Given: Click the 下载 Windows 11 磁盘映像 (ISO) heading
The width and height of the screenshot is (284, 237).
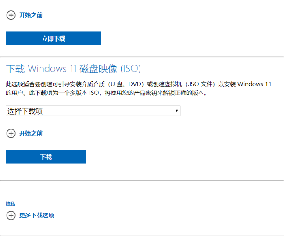Looking at the screenshot, I should pos(73,69).
